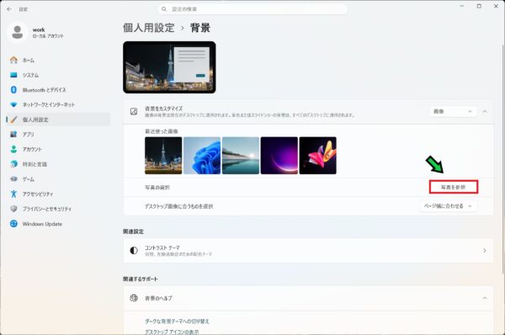
Task: Collapse the 背景をカスタマイズ section chevron
Action: tap(485, 111)
